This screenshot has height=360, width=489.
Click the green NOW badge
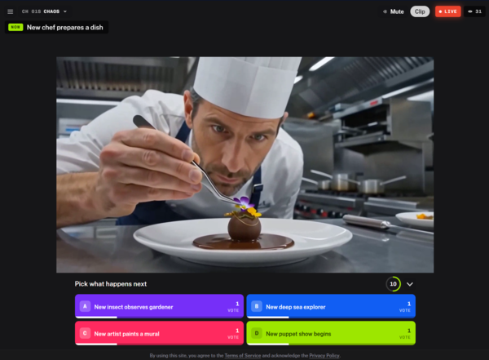pyautogui.click(x=15, y=27)
